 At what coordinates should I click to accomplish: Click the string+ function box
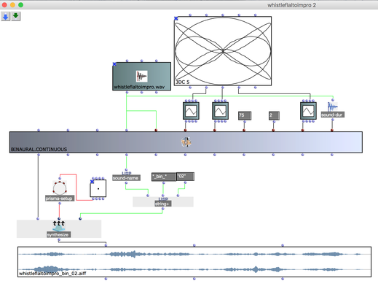[x=163, y=204]
